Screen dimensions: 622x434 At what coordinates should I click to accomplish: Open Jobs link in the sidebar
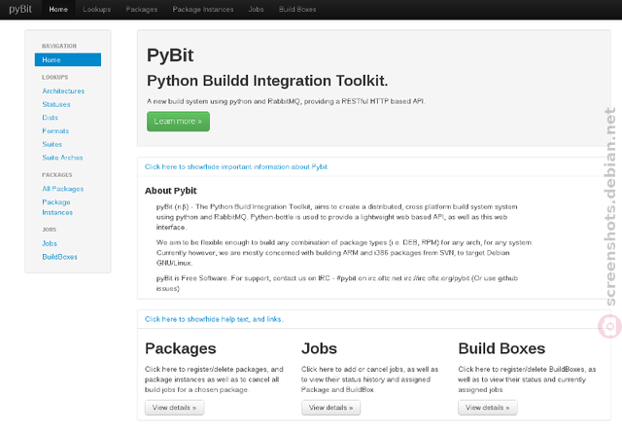coord(50,243)
